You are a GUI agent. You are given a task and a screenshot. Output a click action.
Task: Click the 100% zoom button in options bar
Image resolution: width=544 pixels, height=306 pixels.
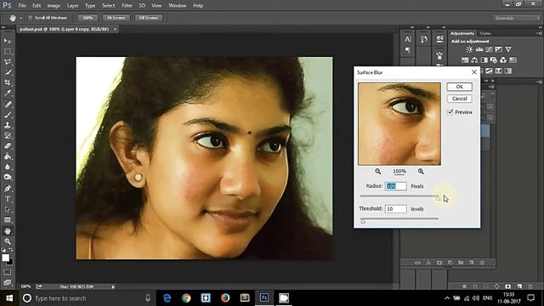click(x=88, y=18)
